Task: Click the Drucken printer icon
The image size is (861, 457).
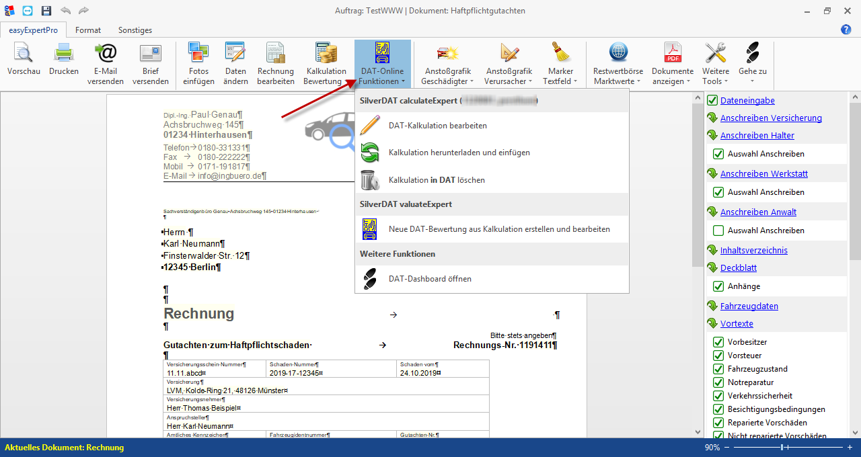Action: 64,52
